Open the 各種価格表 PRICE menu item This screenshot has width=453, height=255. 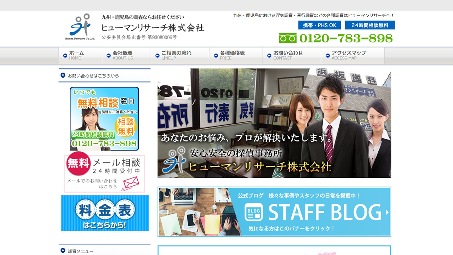tap(234, 56)
